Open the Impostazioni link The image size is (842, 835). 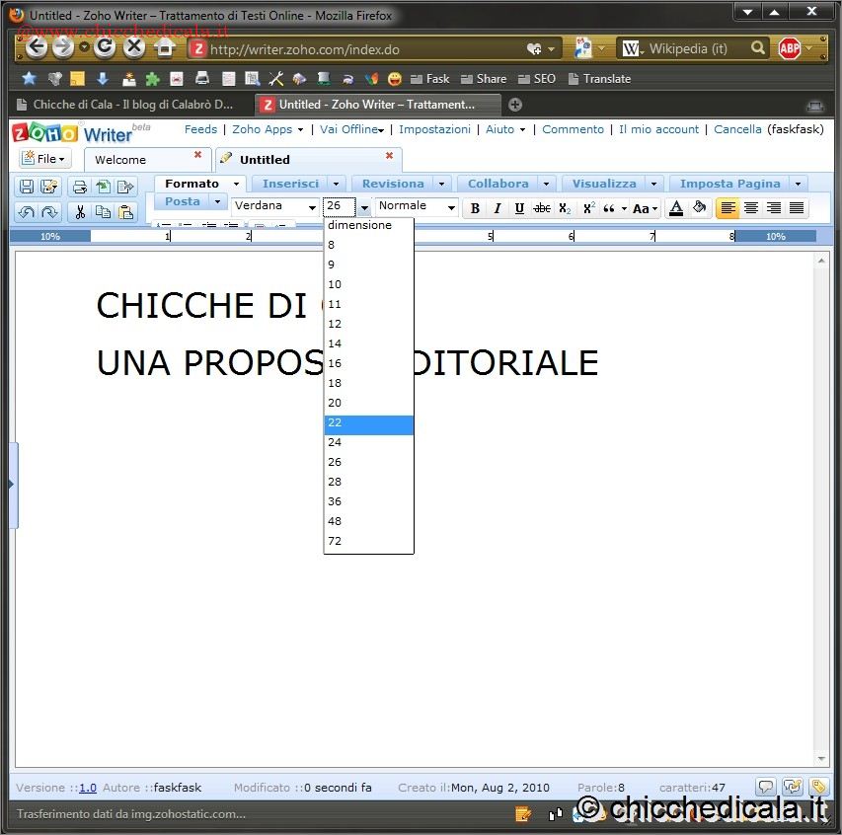point(434,129)
